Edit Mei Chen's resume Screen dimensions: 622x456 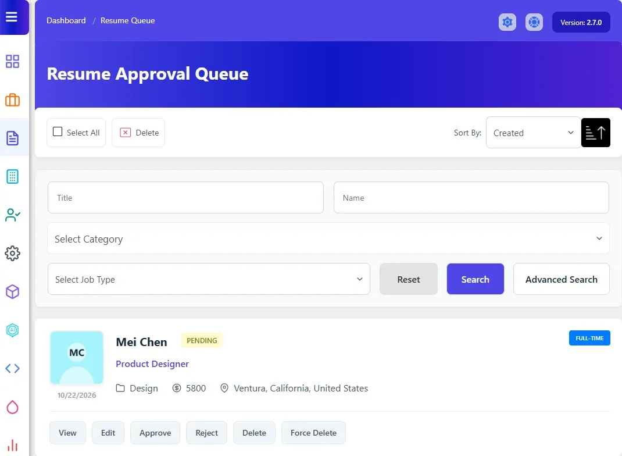108,433
